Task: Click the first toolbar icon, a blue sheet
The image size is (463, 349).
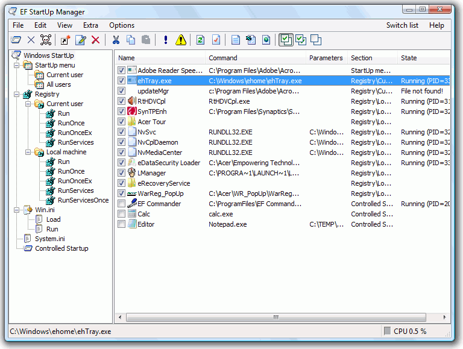Action: point(16,40)
